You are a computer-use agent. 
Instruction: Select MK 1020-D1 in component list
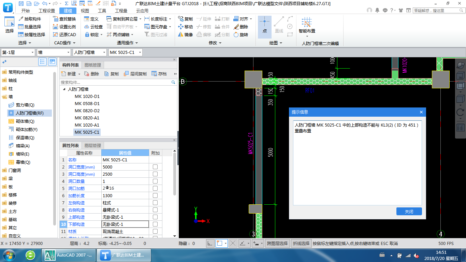(x=87, y=96)
